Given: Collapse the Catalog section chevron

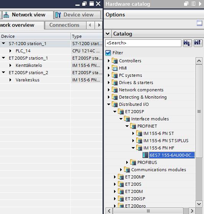Looking at the screenshot, I should coord(108,34).
